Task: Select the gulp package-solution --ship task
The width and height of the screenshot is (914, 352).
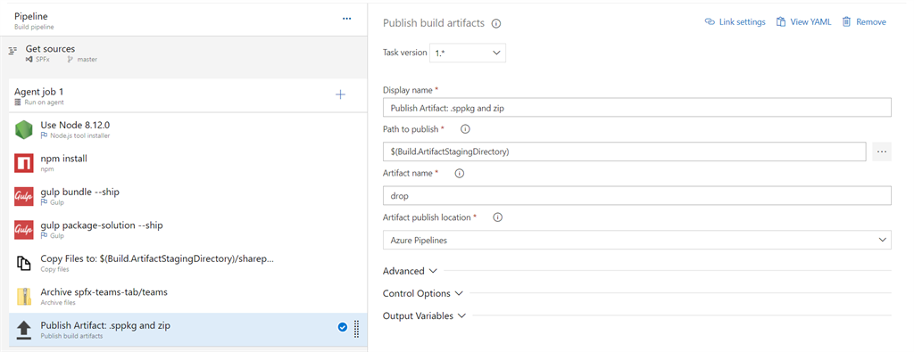Action: (188, 230)
